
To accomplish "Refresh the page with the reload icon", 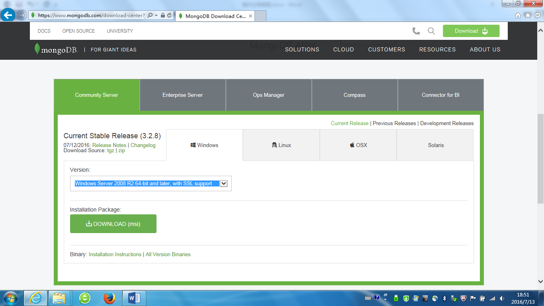I will [x=169, y=16].
